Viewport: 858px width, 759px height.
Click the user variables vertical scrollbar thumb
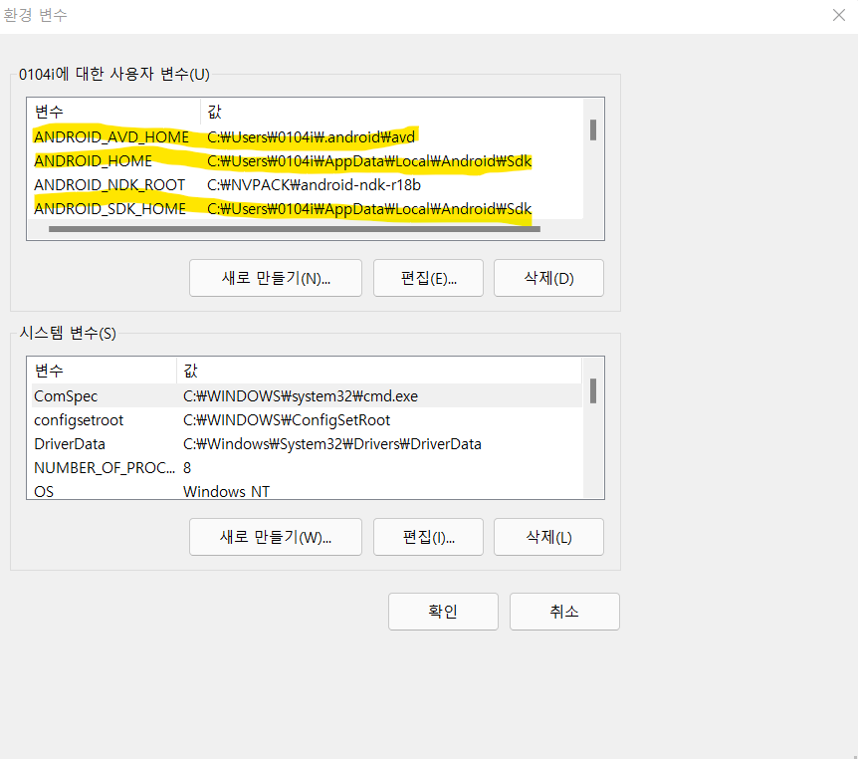pos(593,129)
